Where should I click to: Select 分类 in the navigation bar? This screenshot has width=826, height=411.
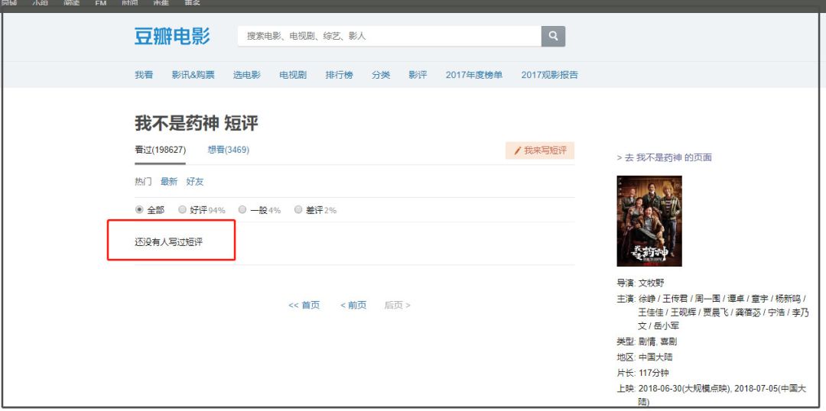[381, 75]
